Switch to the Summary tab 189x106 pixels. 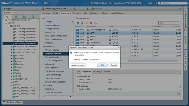coord(46,13)
